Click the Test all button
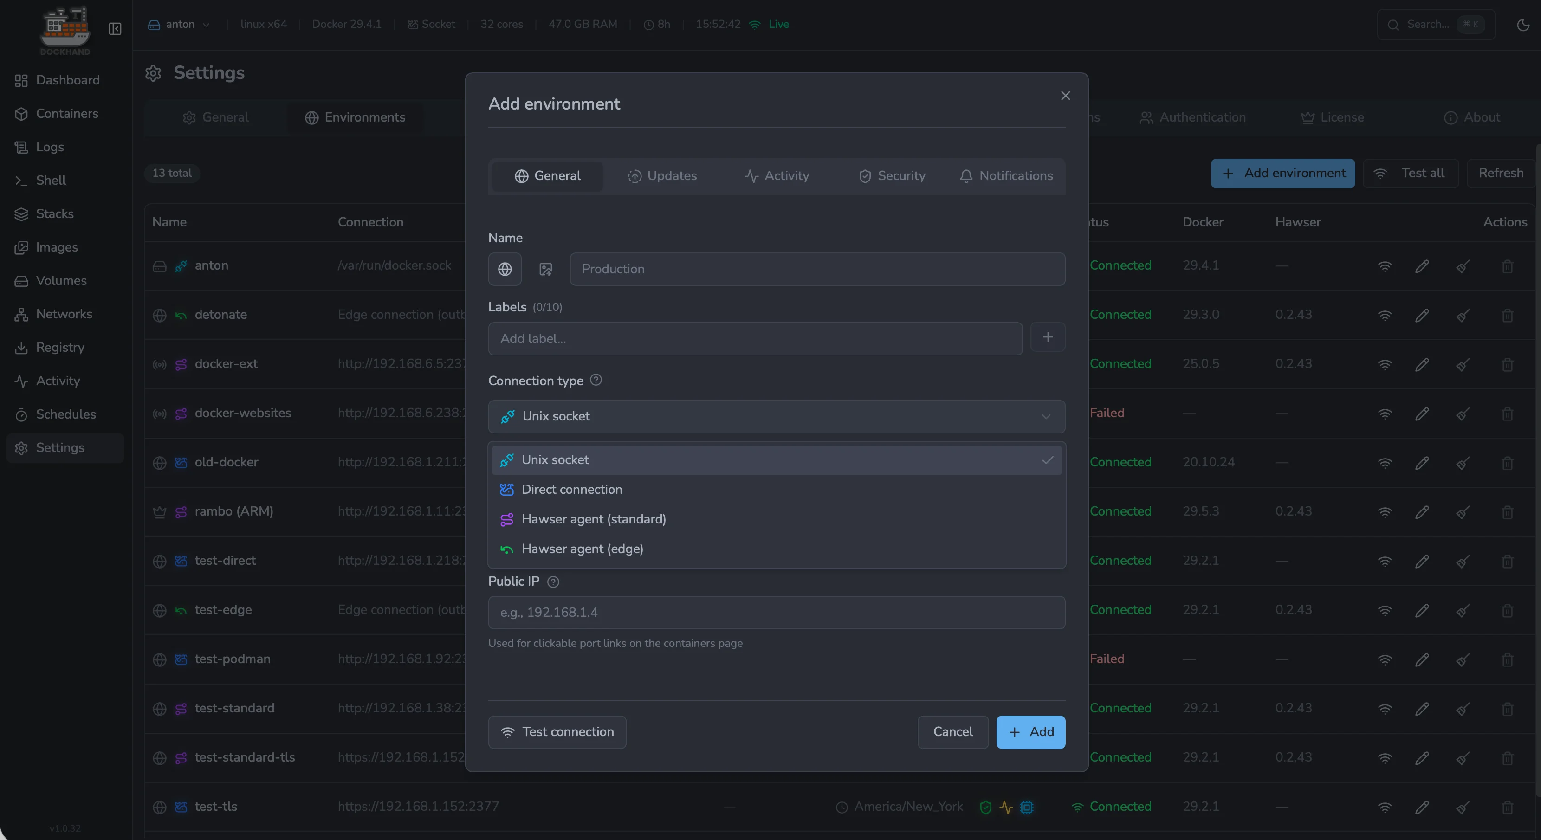The width and height of the screenshot is (1541, 840). 1411,174
